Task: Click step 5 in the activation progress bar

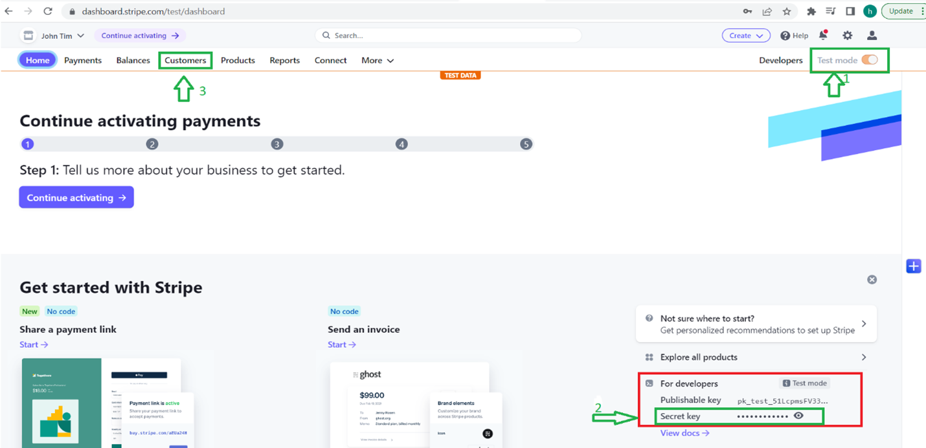Action: (x=526, y=144)
